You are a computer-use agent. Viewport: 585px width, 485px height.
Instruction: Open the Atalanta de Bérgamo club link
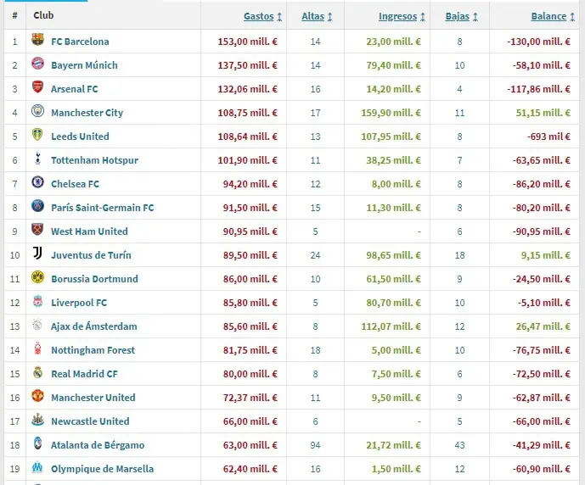(x=98, y=445)
